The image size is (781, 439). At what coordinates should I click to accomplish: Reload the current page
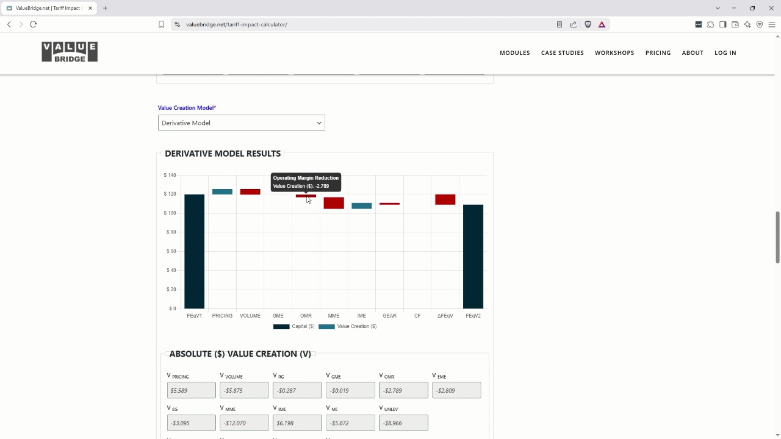34,24
